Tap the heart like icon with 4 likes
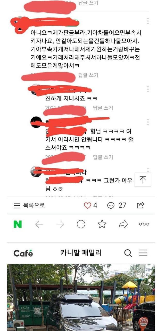 coord(88,206)
